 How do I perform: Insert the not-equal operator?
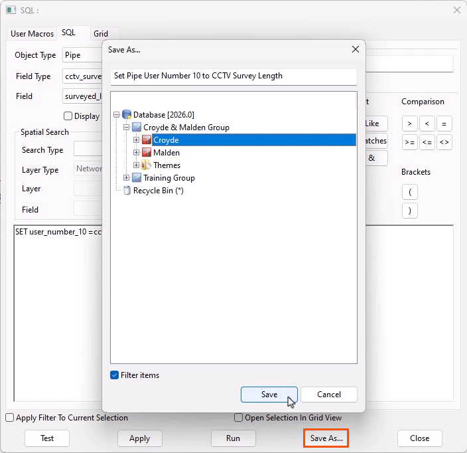(x=444, y=142)
